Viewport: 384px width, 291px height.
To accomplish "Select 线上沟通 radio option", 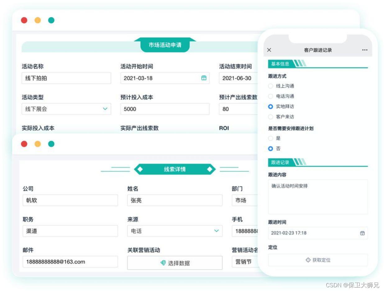I will point(271,86).
